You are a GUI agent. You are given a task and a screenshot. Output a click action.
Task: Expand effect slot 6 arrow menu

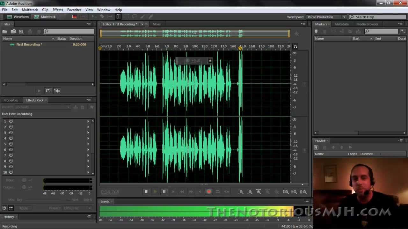(x=88, y=149)
